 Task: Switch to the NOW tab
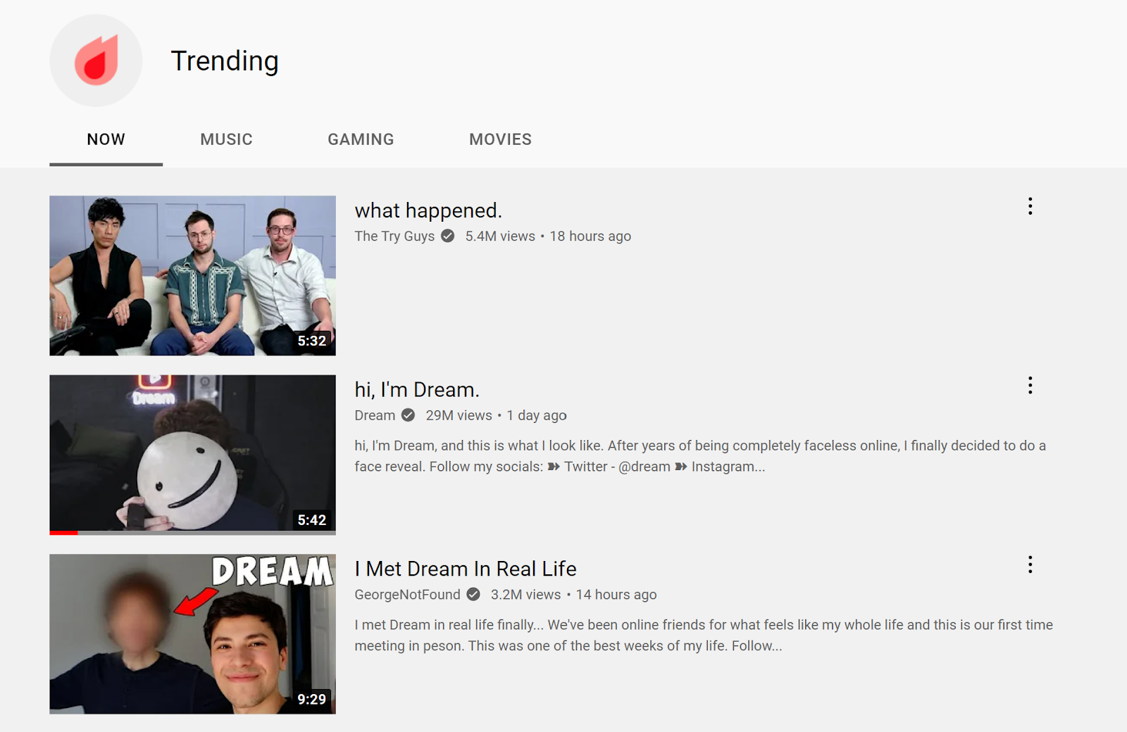tap(106, 139)
